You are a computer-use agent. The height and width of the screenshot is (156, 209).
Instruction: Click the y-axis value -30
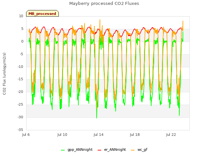pos(20,117)
